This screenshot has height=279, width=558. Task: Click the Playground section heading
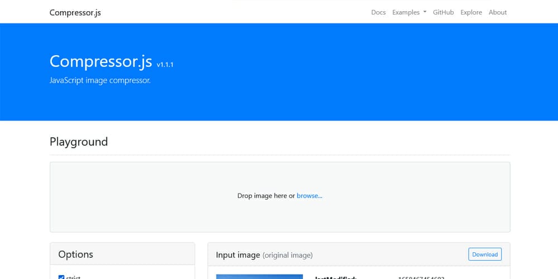79,142
